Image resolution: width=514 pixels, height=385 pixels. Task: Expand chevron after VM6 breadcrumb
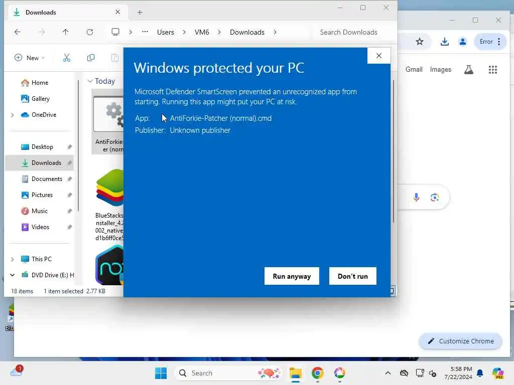[219, 32]
